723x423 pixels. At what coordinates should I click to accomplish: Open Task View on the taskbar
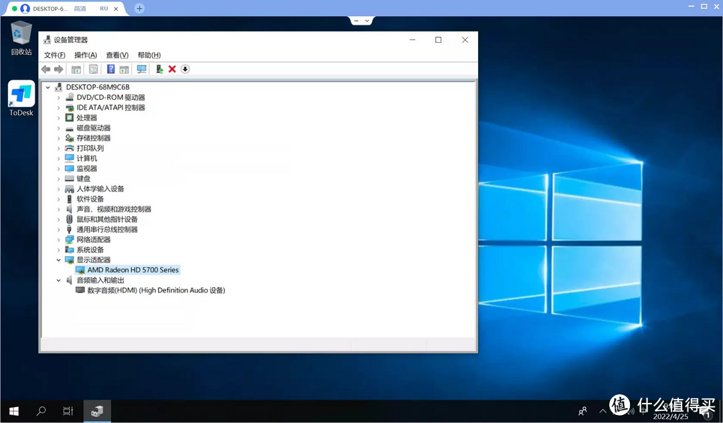(x=68, y=411)
